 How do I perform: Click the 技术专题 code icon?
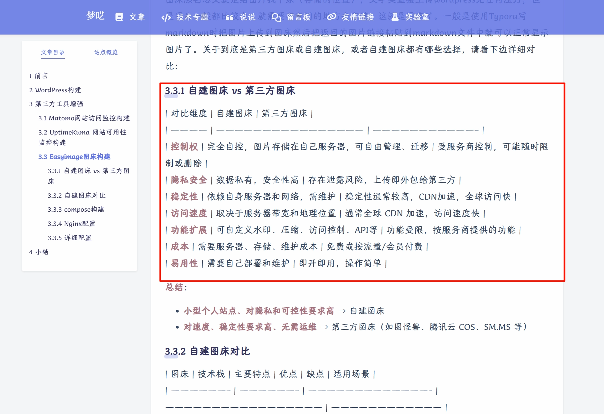[x=166, y=17]
